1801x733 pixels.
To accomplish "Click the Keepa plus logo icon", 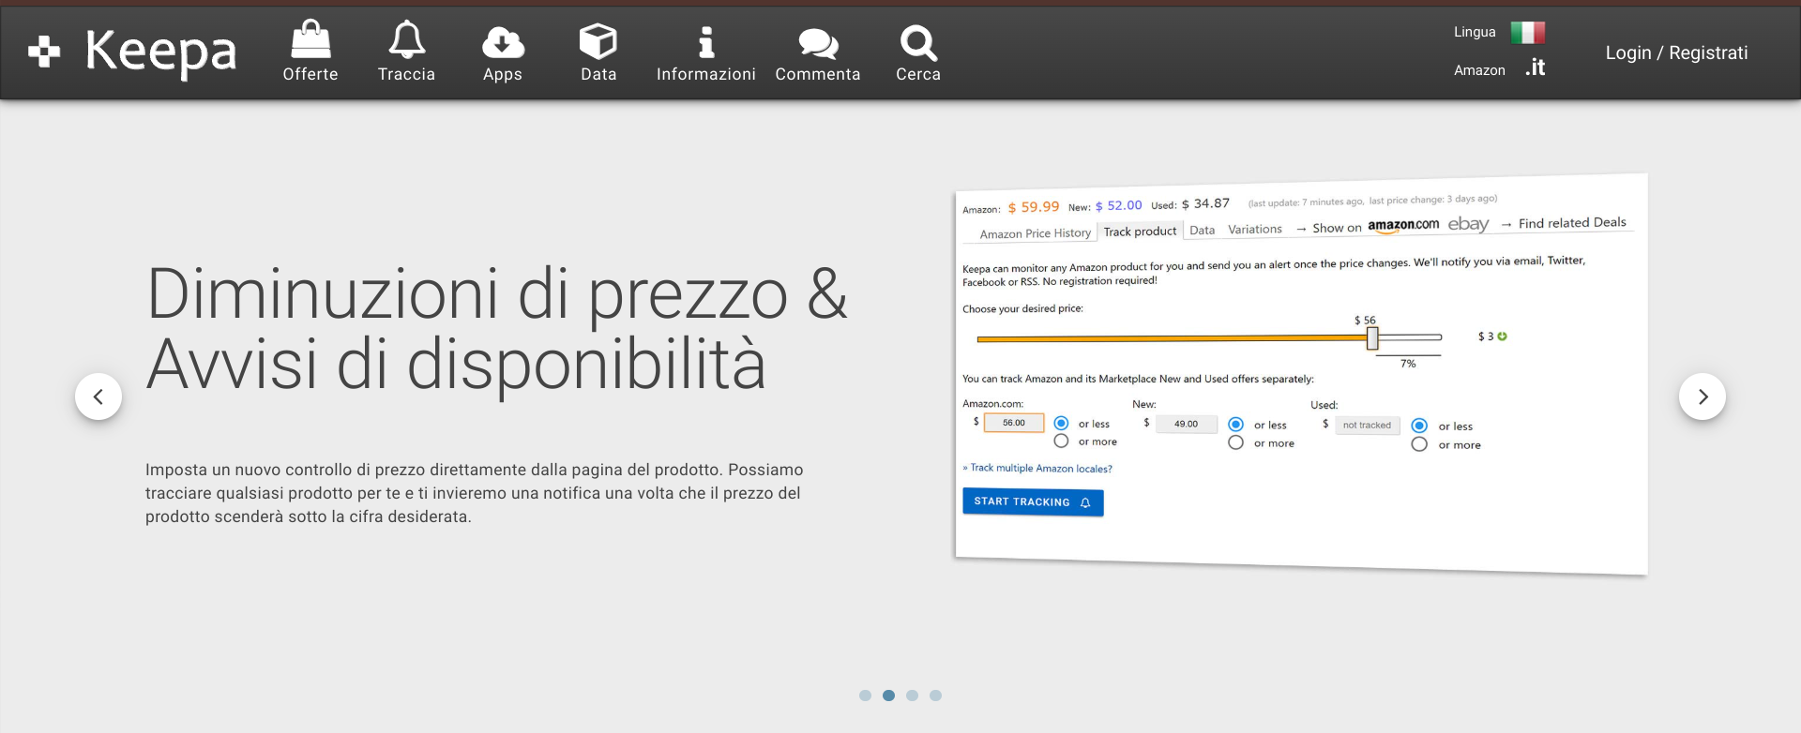I will click(44, 52).
